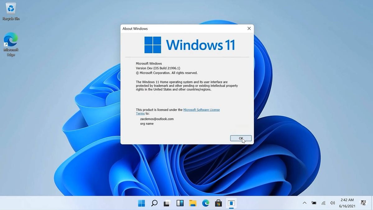Image resolution: width=373 pixels, height=210 pixels.
Task: Click the OK button in About Windows
Action: click(241, 138)
